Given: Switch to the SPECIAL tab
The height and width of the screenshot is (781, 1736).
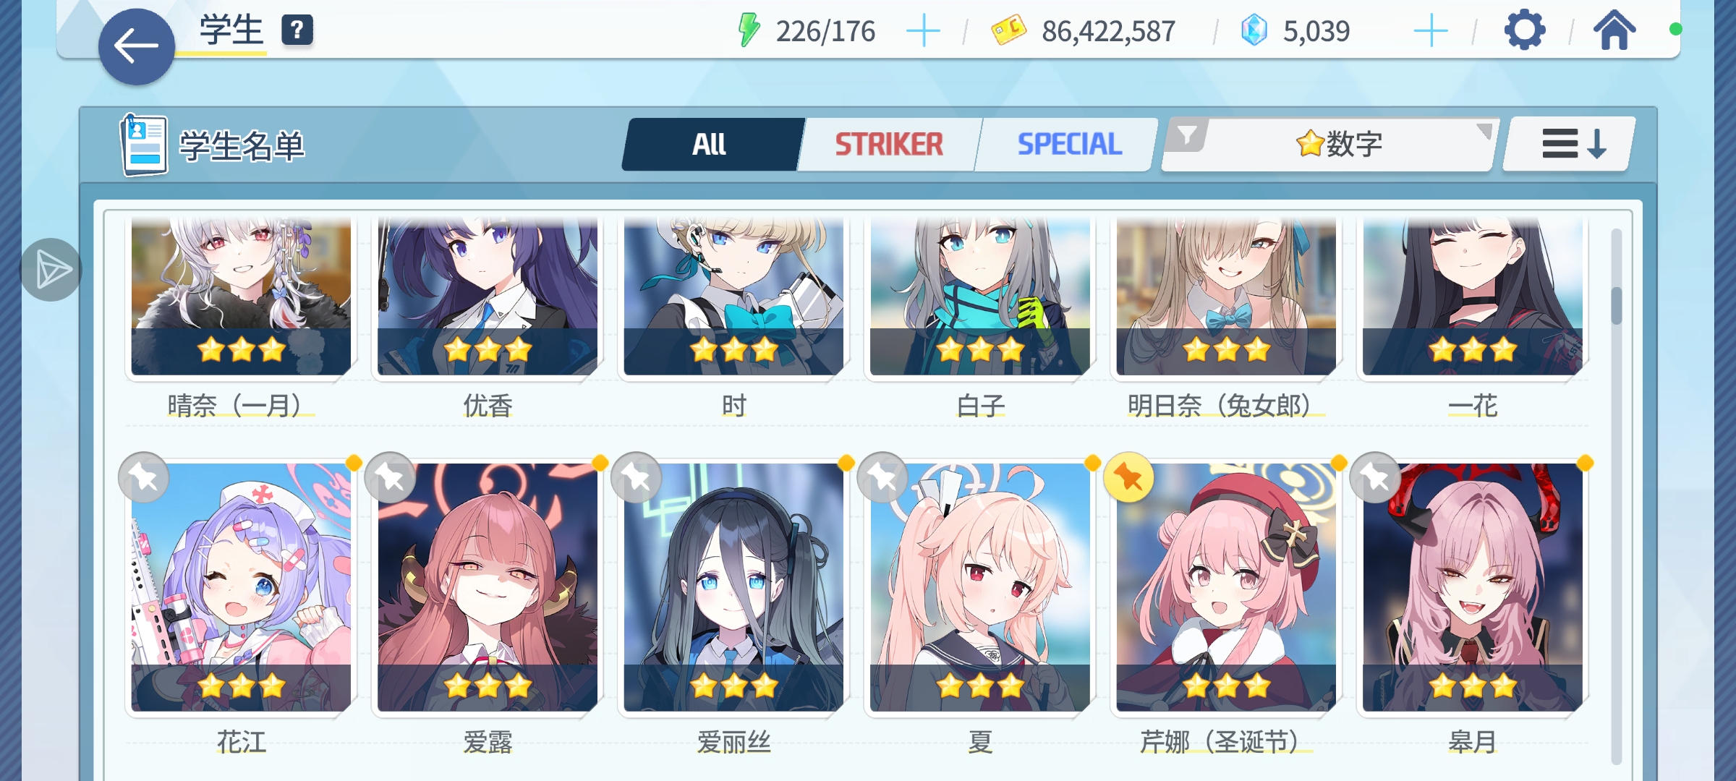Looking at the screenshot, I should point(1069,144).
